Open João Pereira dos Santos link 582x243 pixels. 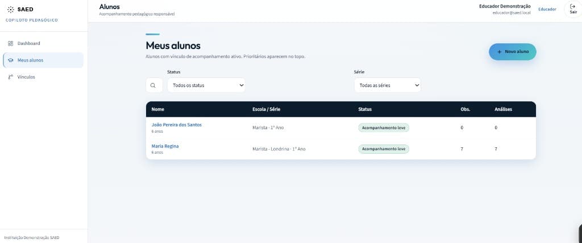click(x=177, y=125)
